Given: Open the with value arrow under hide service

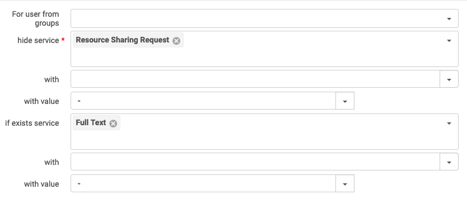Looking at the screenshot, I should [x=345, y=101].
